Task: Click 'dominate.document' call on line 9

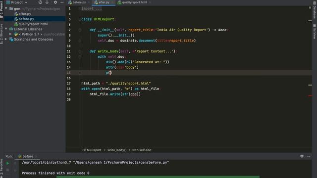Action: [138, 41]
